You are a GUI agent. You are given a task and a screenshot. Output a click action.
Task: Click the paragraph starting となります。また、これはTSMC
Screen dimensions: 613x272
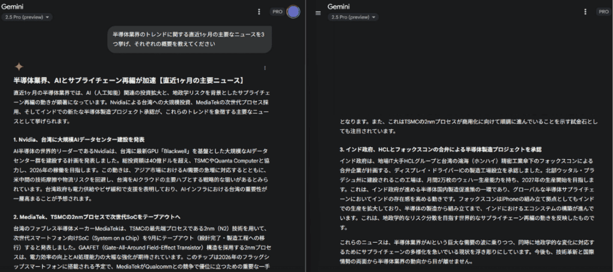tap(468, 127)
